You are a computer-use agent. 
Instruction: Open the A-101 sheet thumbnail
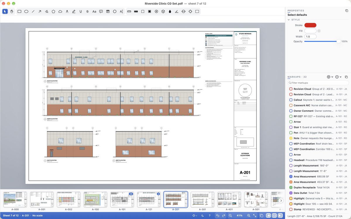(x=122, y=199)
